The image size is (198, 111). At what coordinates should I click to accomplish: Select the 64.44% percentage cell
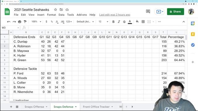point(176,60)
